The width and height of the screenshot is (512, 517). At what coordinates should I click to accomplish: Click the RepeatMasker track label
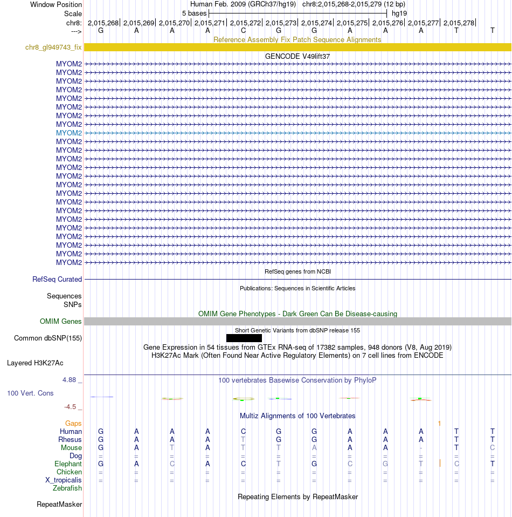(59, 504)
